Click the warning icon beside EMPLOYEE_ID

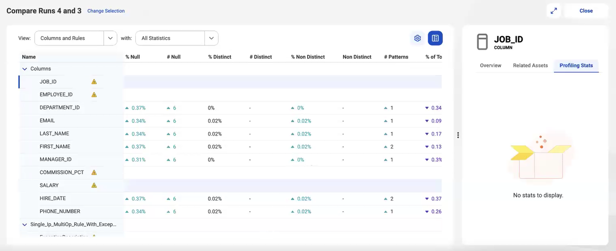point(94,95)
